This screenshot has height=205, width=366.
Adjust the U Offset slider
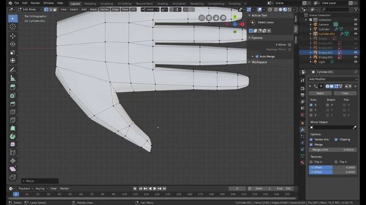tap(333, 167)
